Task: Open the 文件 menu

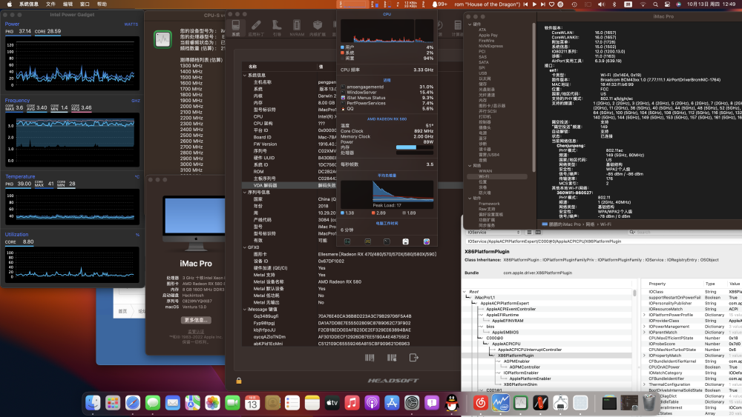Action: pos(50,4)
